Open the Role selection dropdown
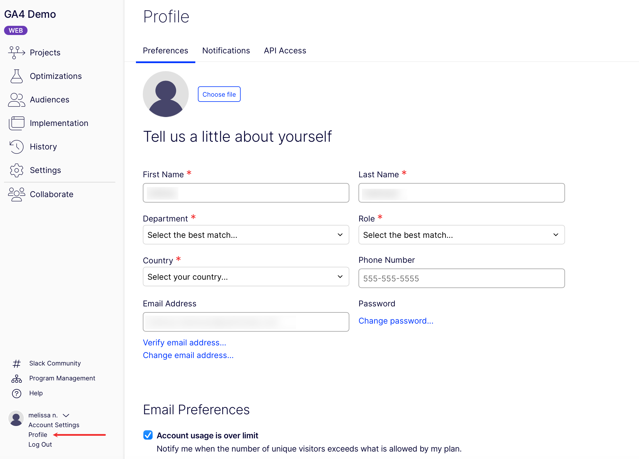639x459 pixels. tap(461, 235)
